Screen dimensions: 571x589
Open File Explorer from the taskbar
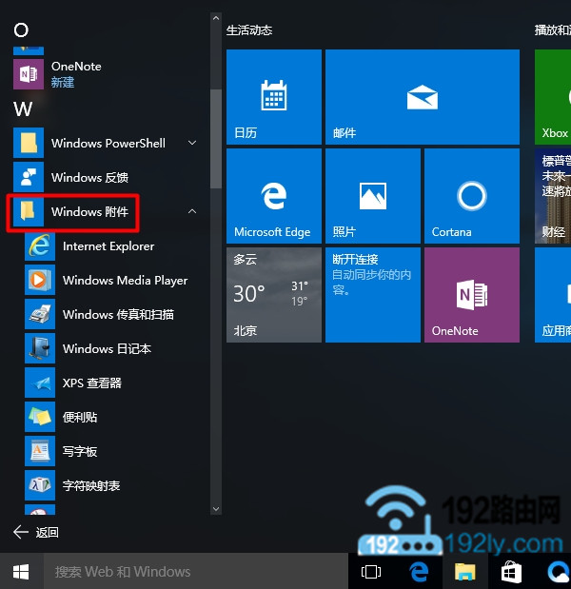click(x=464, y=572)
